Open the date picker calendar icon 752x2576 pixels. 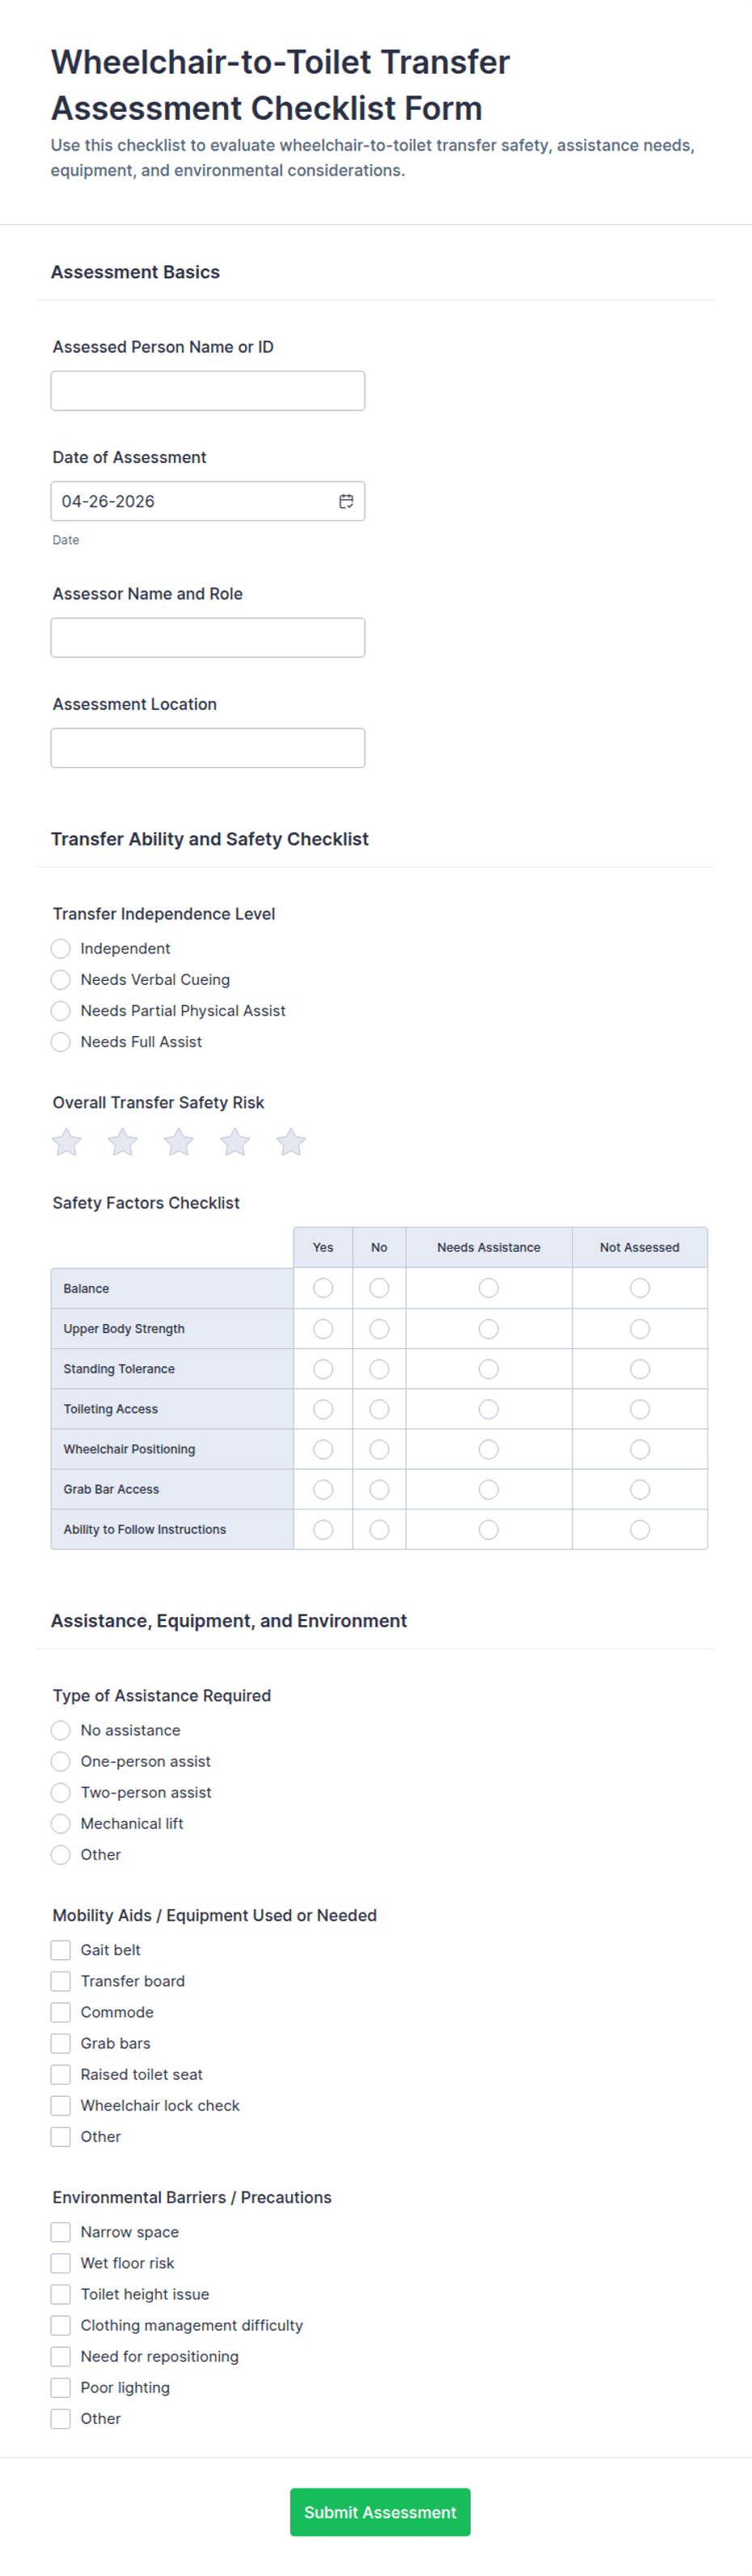point(345,501)
